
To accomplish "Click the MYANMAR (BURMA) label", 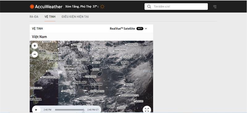I will click(x=70, y=68).
